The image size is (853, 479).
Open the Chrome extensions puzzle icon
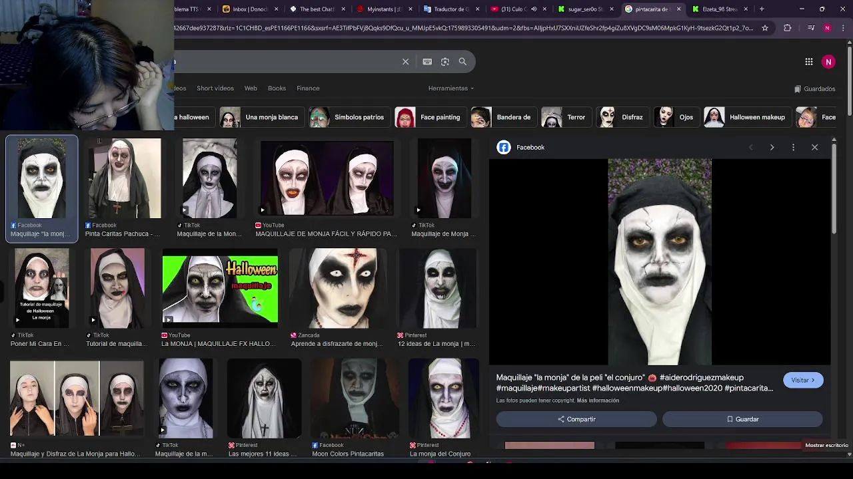[788, 28]
